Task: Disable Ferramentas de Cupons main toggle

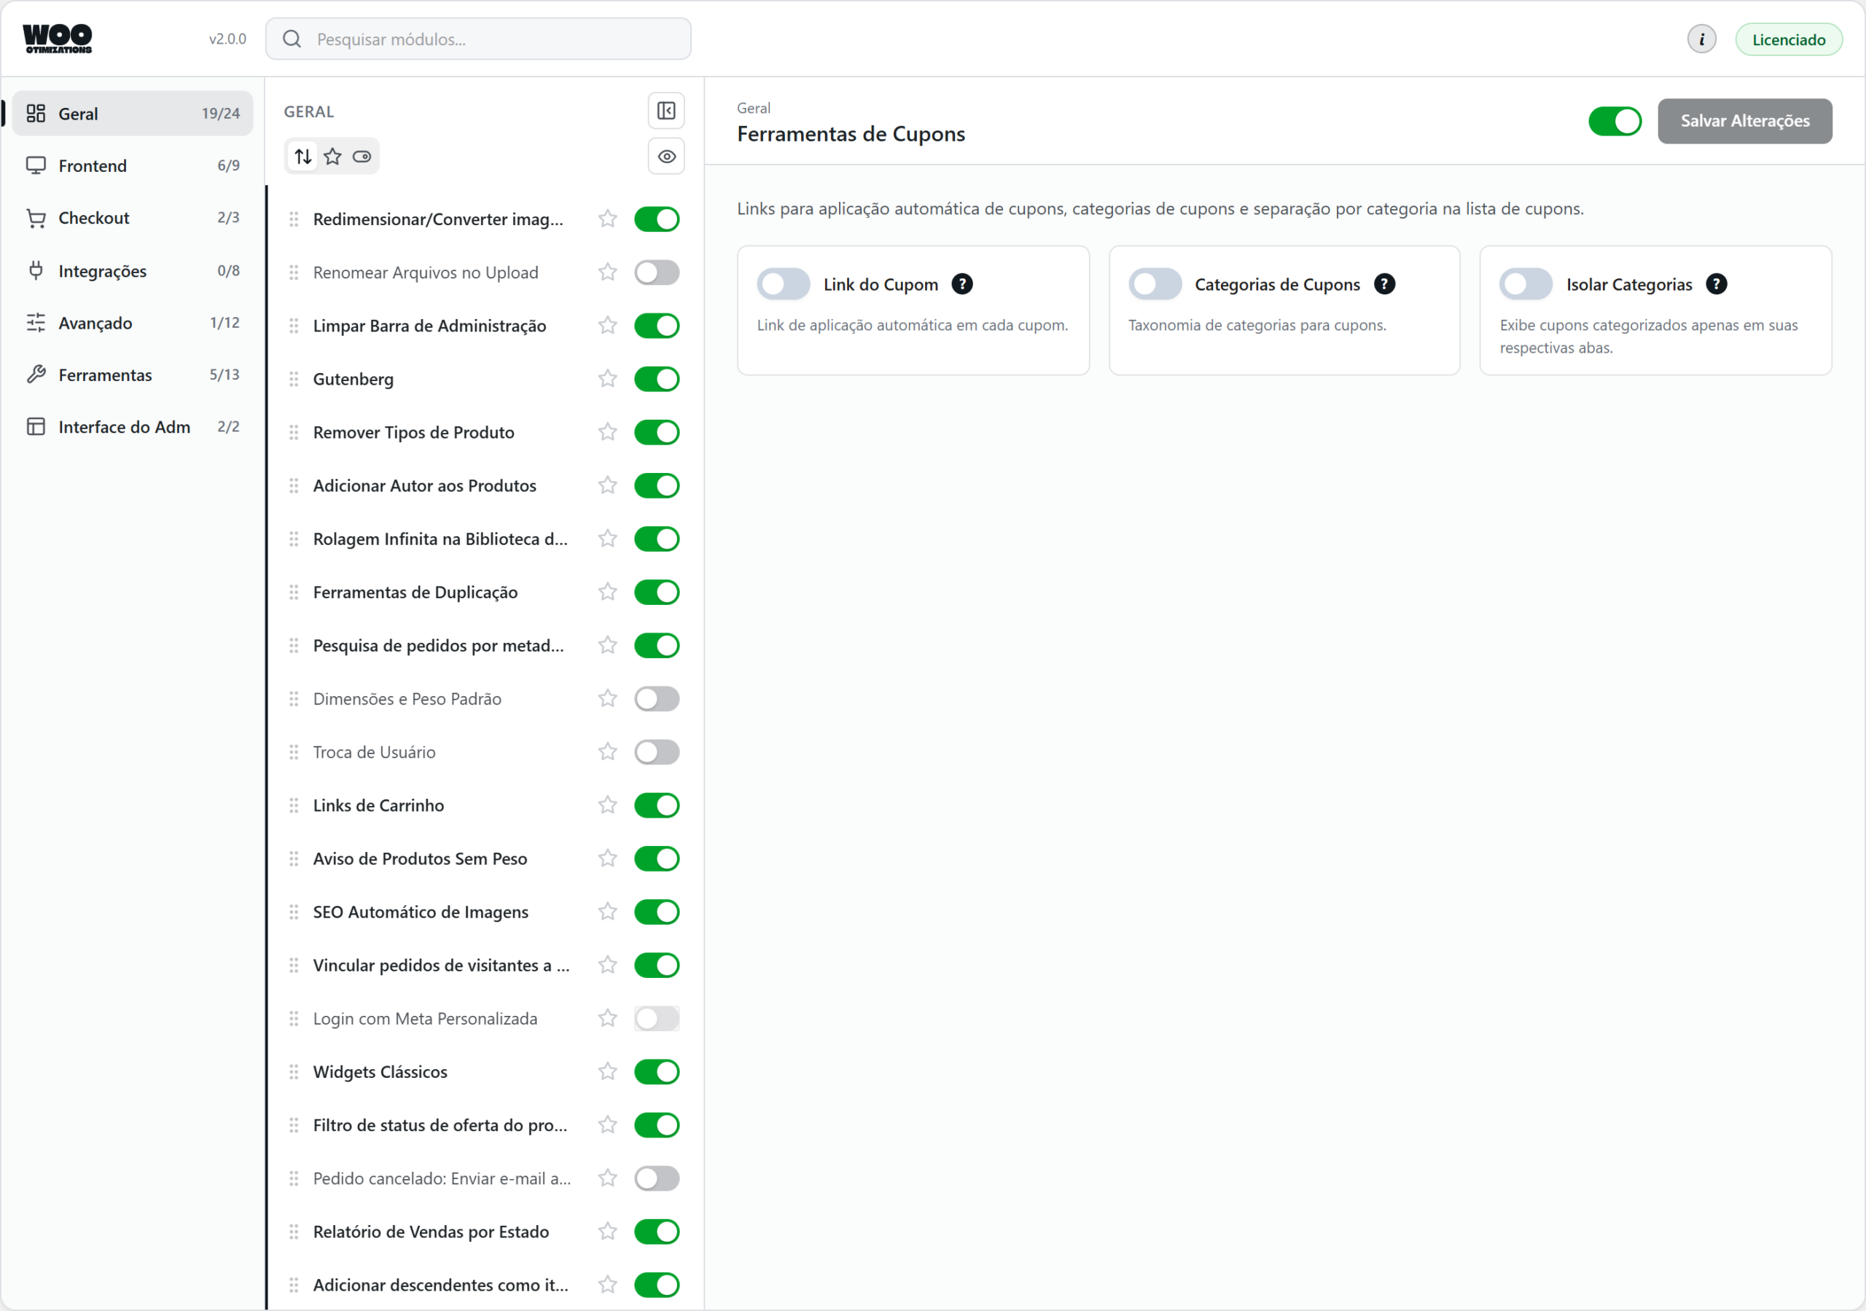Action: point(1615,121)
